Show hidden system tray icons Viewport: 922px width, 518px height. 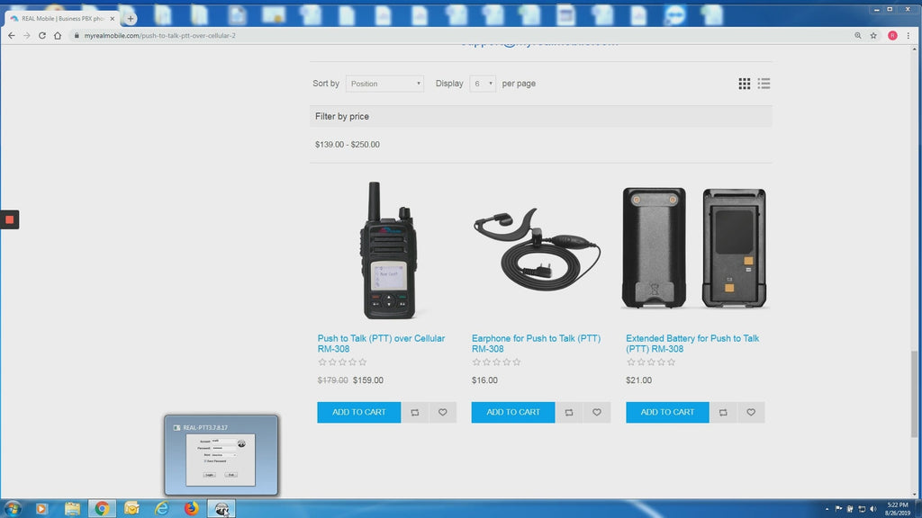827,509
